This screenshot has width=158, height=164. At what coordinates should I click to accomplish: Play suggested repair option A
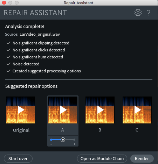[63, 110]
